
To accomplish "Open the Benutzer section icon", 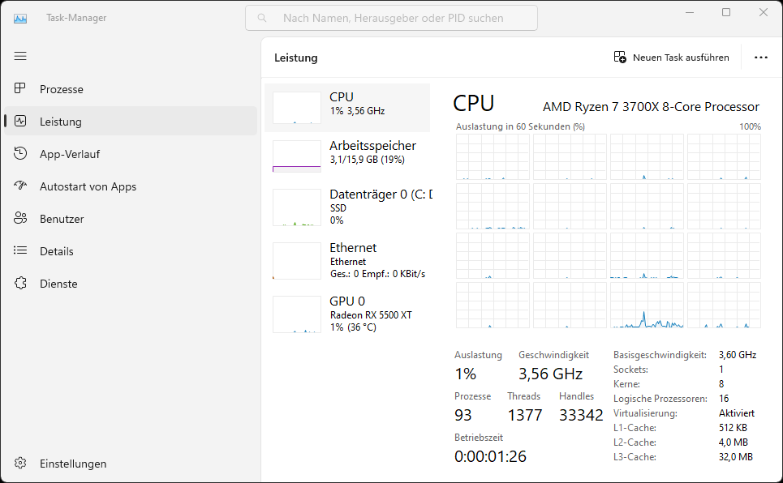I will pyautogui.click(x=20, y=218).
